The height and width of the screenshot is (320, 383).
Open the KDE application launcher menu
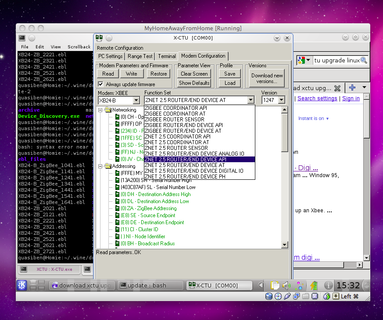pyautogui.click(x=22, y=285)
